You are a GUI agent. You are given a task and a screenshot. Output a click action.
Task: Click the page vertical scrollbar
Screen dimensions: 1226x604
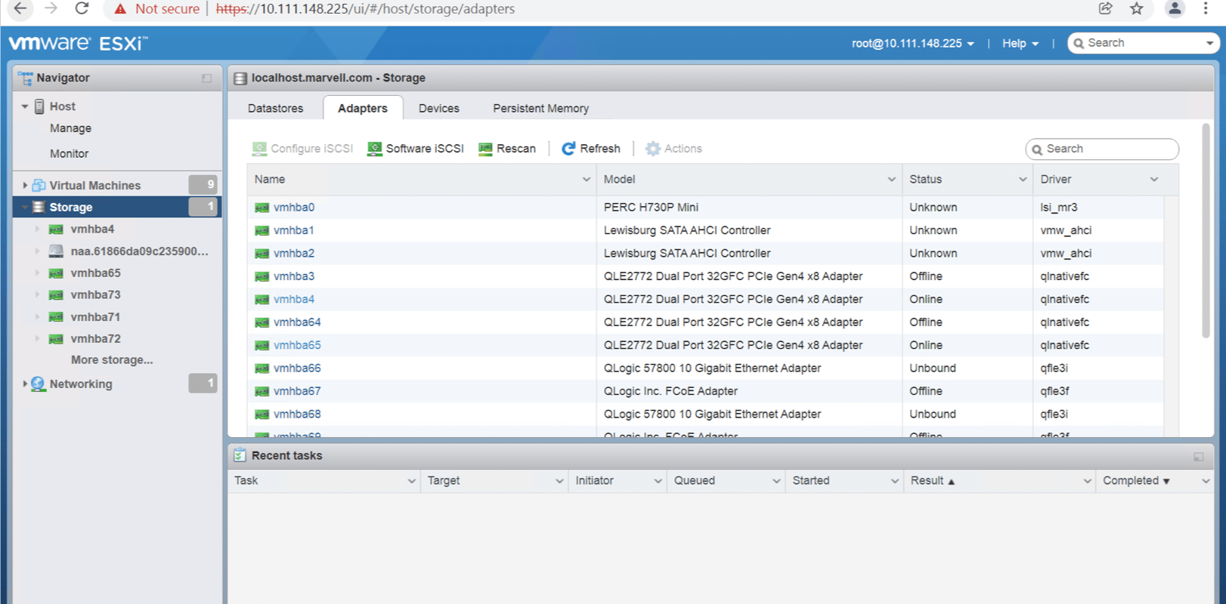1206,230
